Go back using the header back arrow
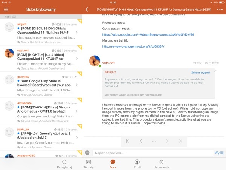The image size is (226, 170). tap(87, 9)
